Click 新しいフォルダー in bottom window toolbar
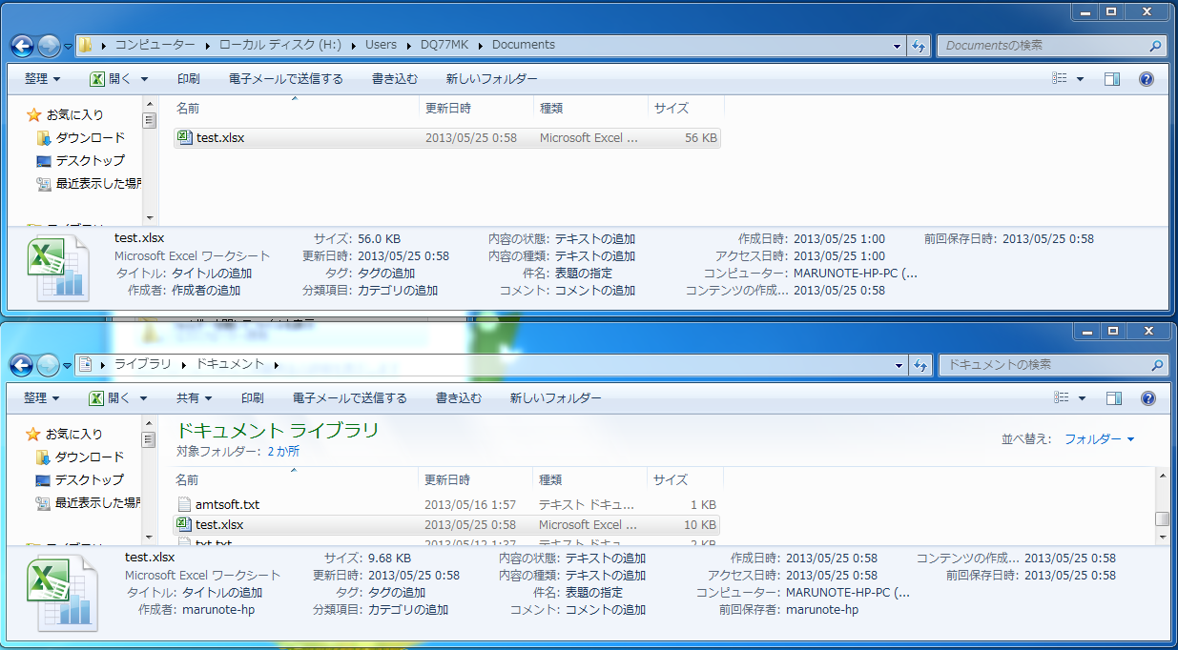 556,398
